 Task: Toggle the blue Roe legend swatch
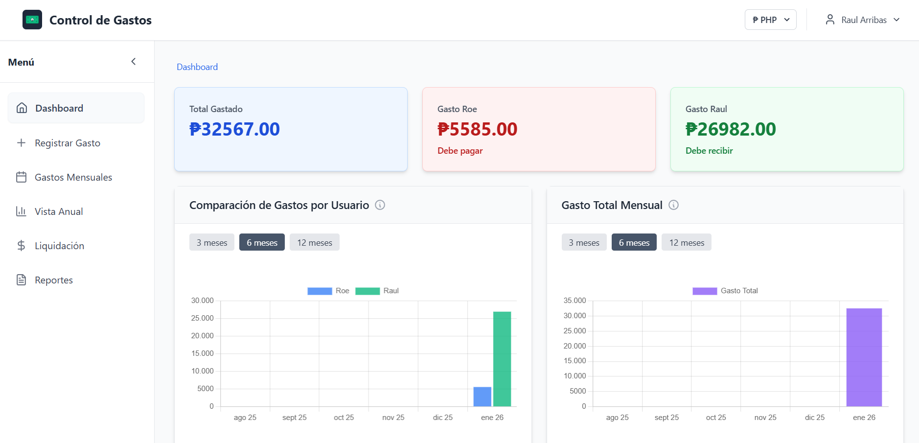pos(320,291)
